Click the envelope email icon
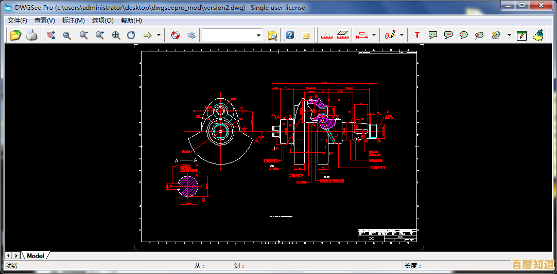The height and width of the screenshot is (274, 557). (306, 35)
